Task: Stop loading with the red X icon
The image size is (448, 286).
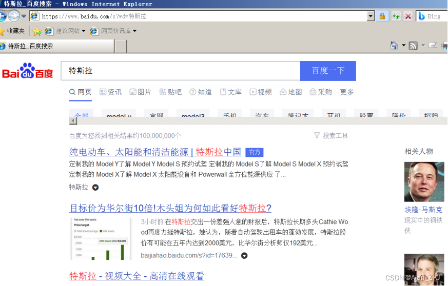Action: click(408, 16)
